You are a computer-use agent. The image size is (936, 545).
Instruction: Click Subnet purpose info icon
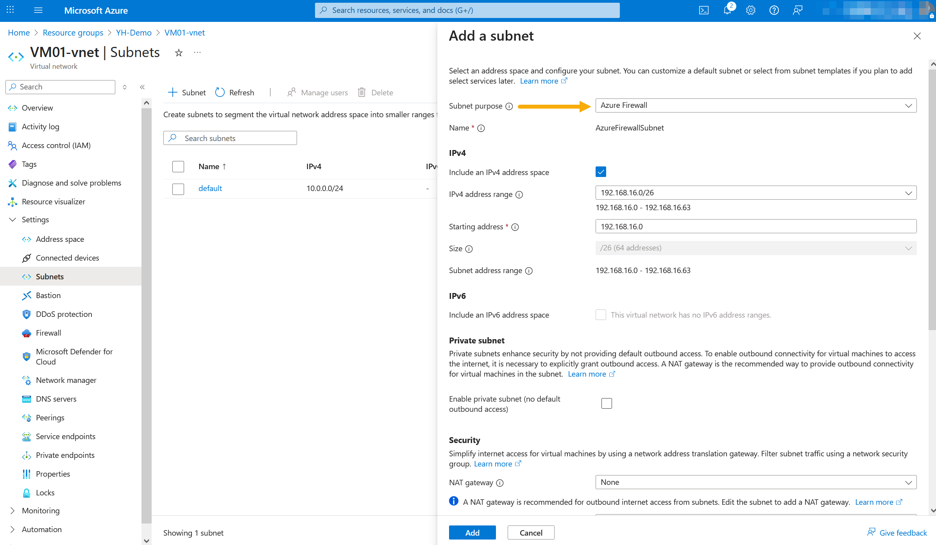pyautogui.click(x=509, y=106)
